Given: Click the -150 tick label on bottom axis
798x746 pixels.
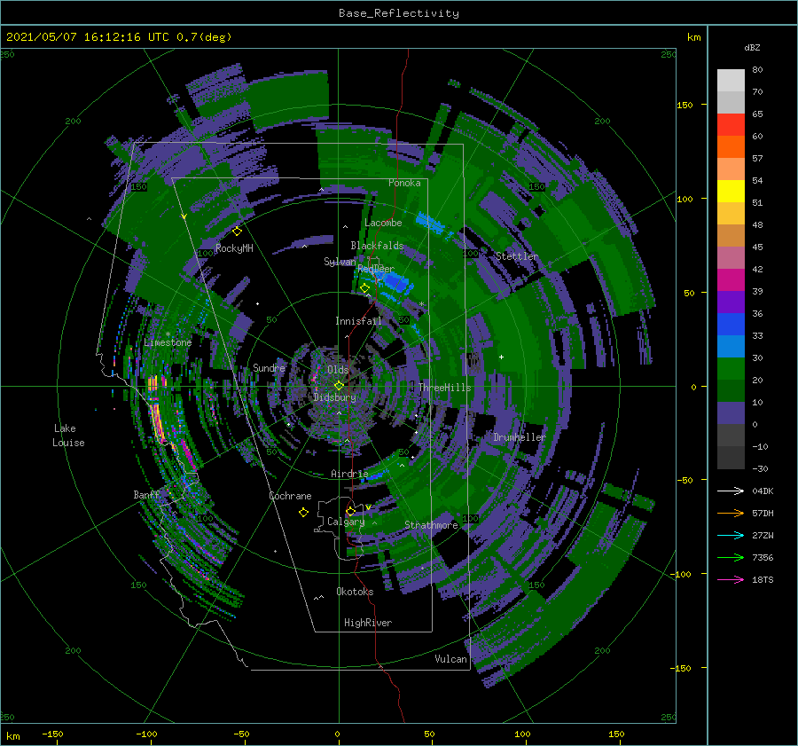Looking at the screenshot, I should point(52,734).
